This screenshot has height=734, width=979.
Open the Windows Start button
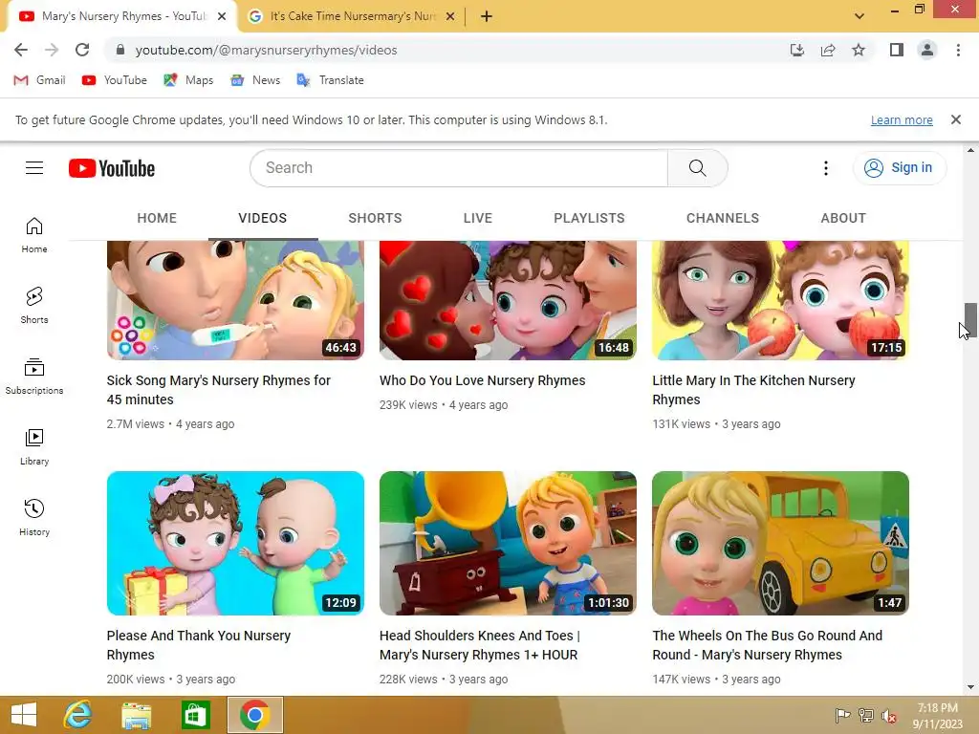[x=24, y=715]
